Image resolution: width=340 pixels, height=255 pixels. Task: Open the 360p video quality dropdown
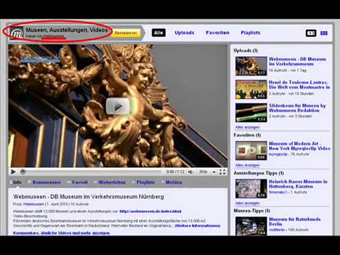pos(203,172)
